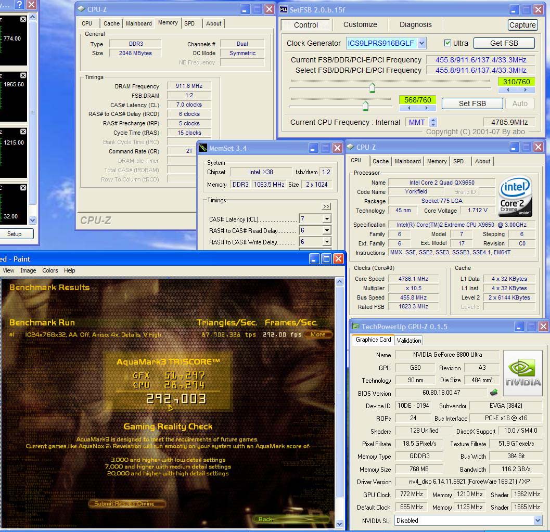Open Cache tab in the Memory CPU-Z window
The width and height of the screenshot is (550, 532).
111,23
